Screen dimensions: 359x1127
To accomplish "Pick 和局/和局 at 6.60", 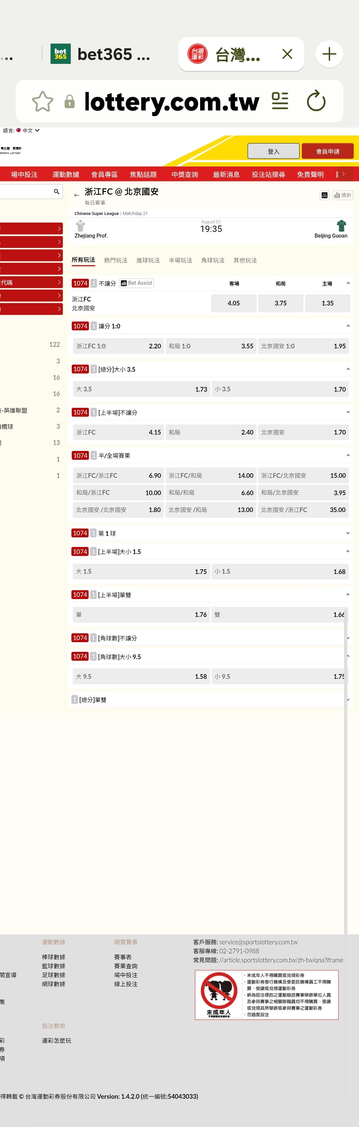I will [x=211, y=492].
